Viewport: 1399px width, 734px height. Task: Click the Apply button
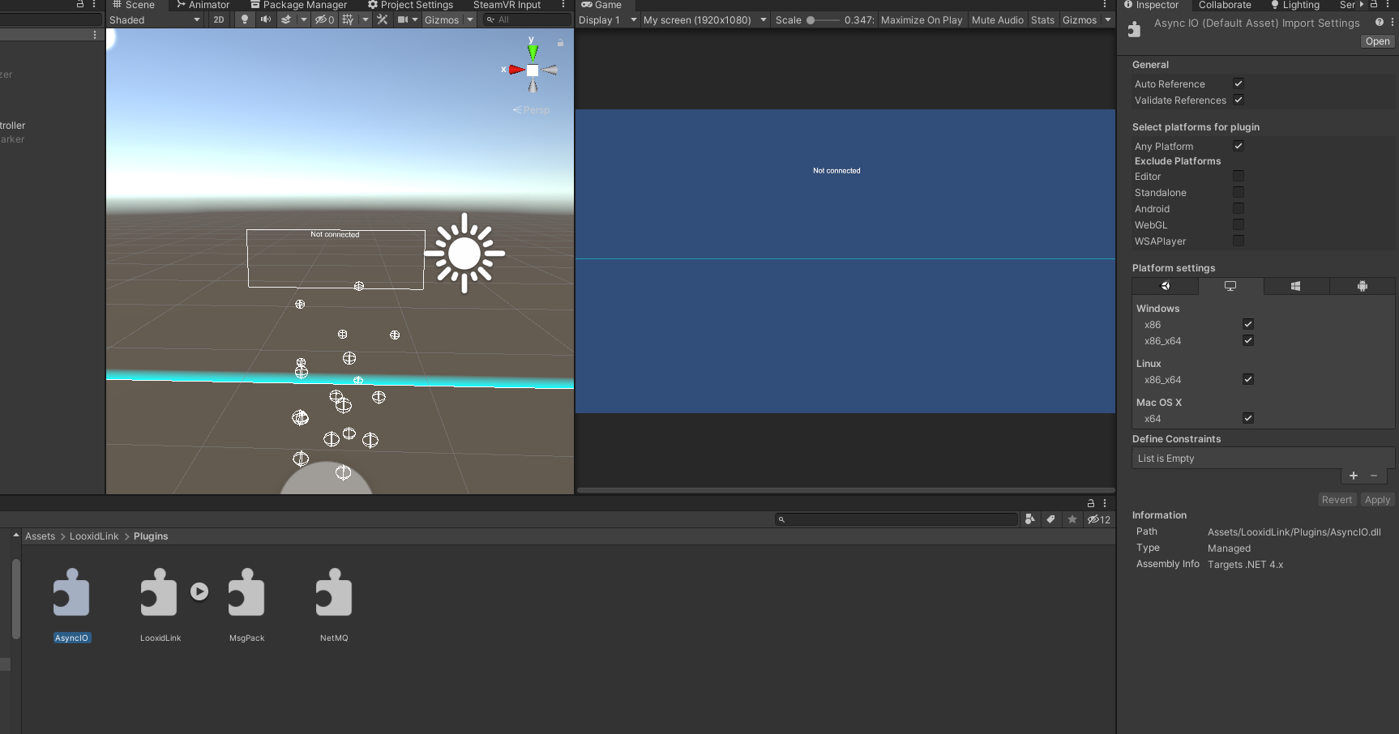(1377, 500)
